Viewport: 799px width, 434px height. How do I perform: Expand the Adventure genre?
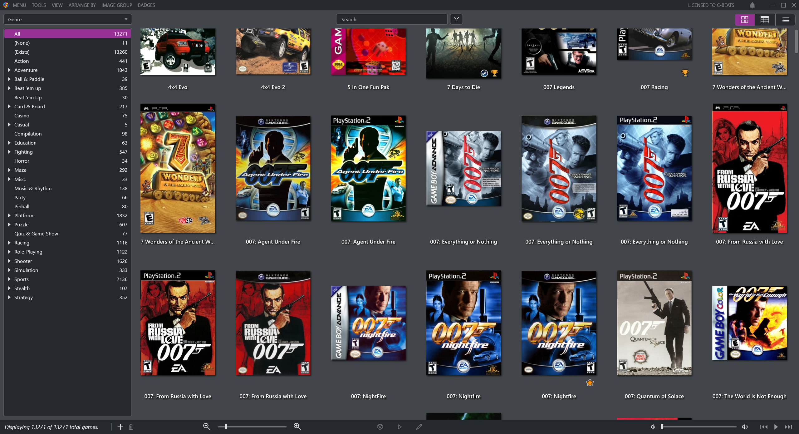9,70
